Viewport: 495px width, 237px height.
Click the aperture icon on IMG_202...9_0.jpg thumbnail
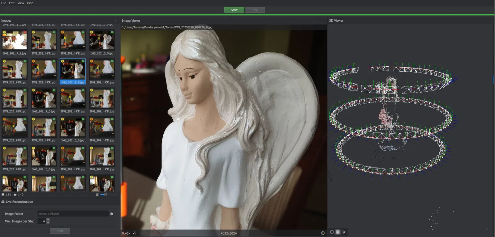pyautogui.click(x=62, y=61)
